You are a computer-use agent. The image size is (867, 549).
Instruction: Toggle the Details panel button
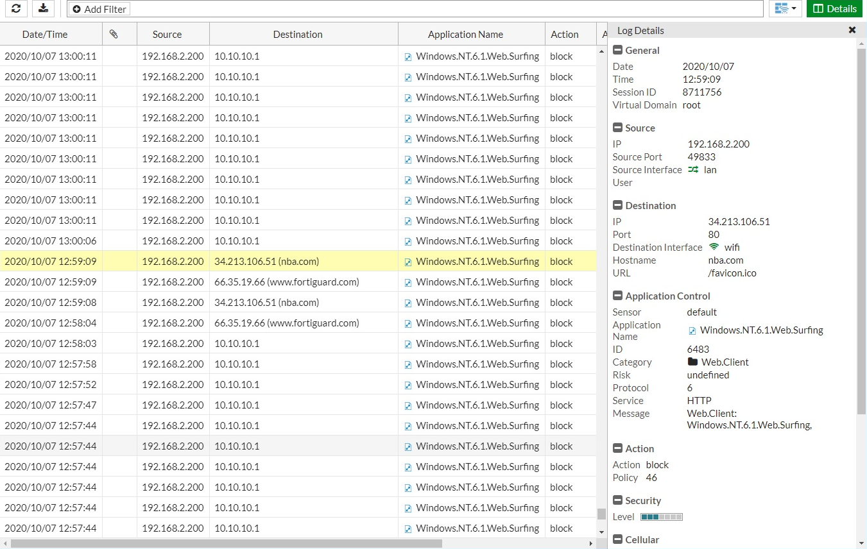(834, 9)
